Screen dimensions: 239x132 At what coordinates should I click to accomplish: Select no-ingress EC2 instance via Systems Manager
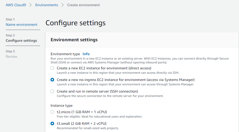coord(52,80)
